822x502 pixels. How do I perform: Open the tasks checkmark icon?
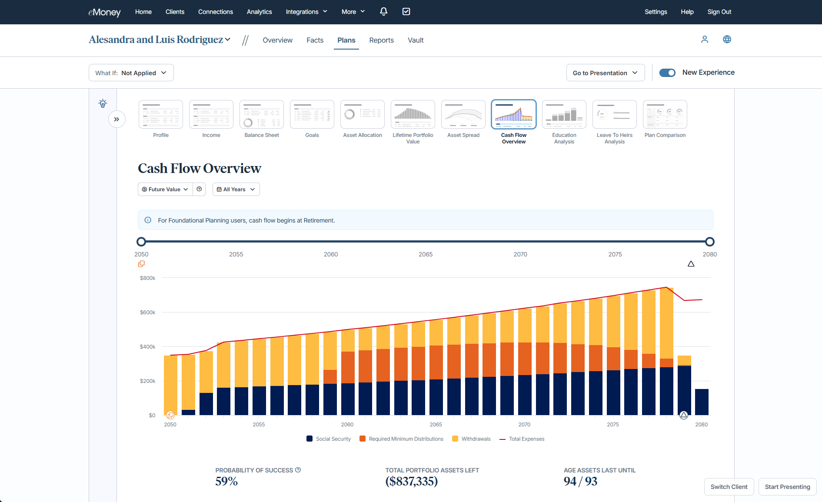[406, 12]
